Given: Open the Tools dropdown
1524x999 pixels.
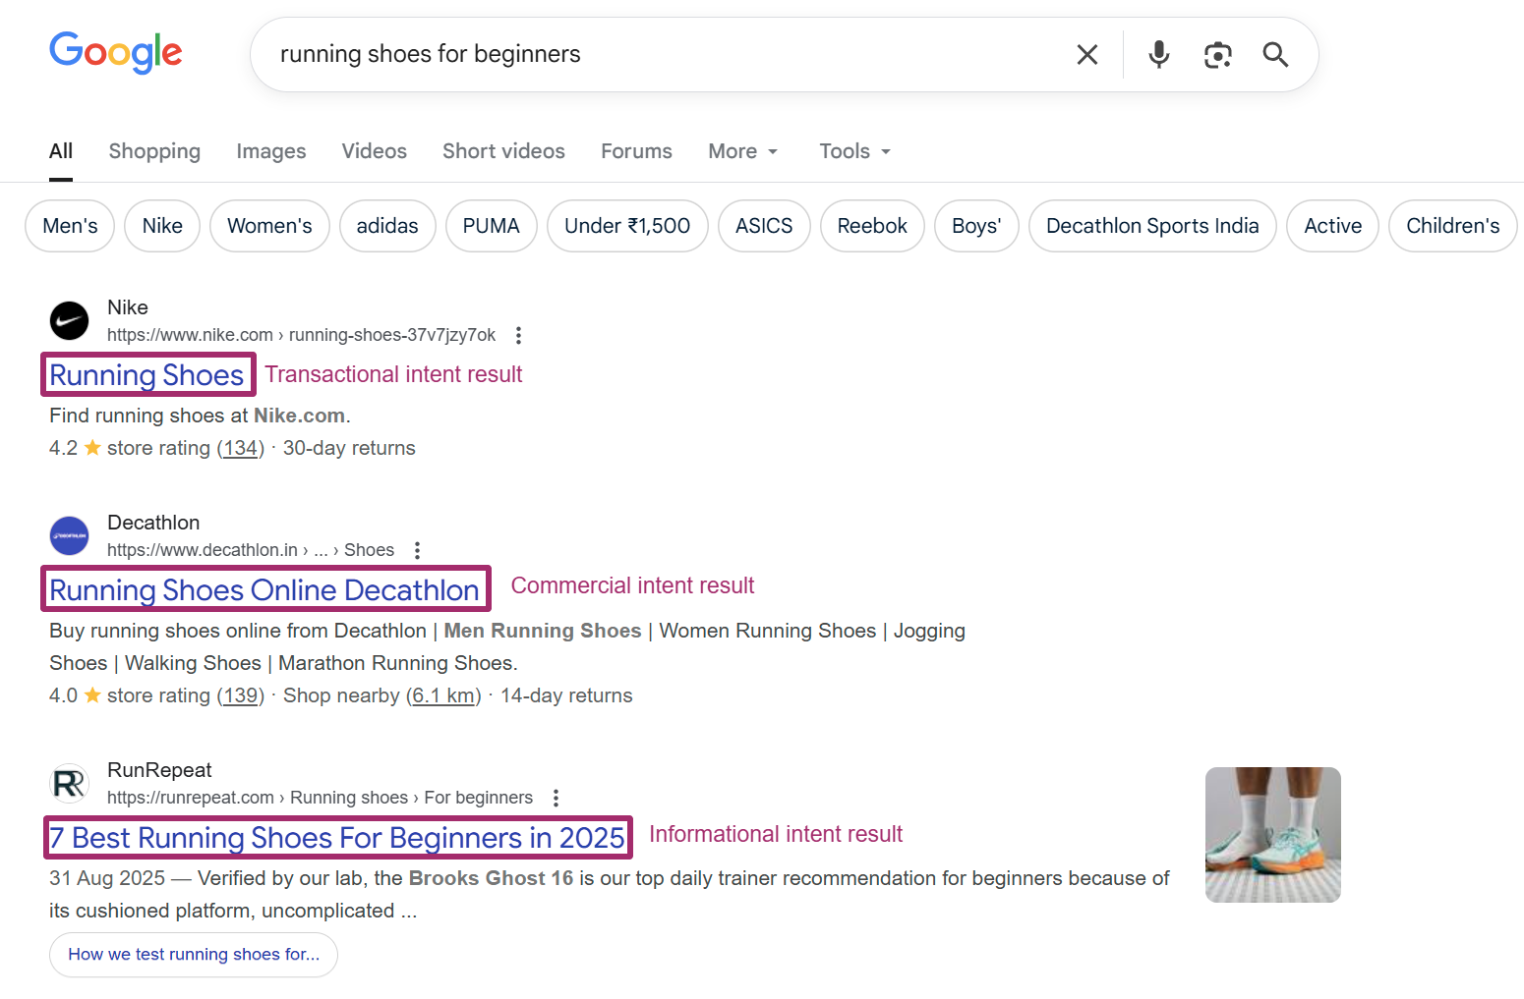Looking at the screenshot, I should pos(854,151).
